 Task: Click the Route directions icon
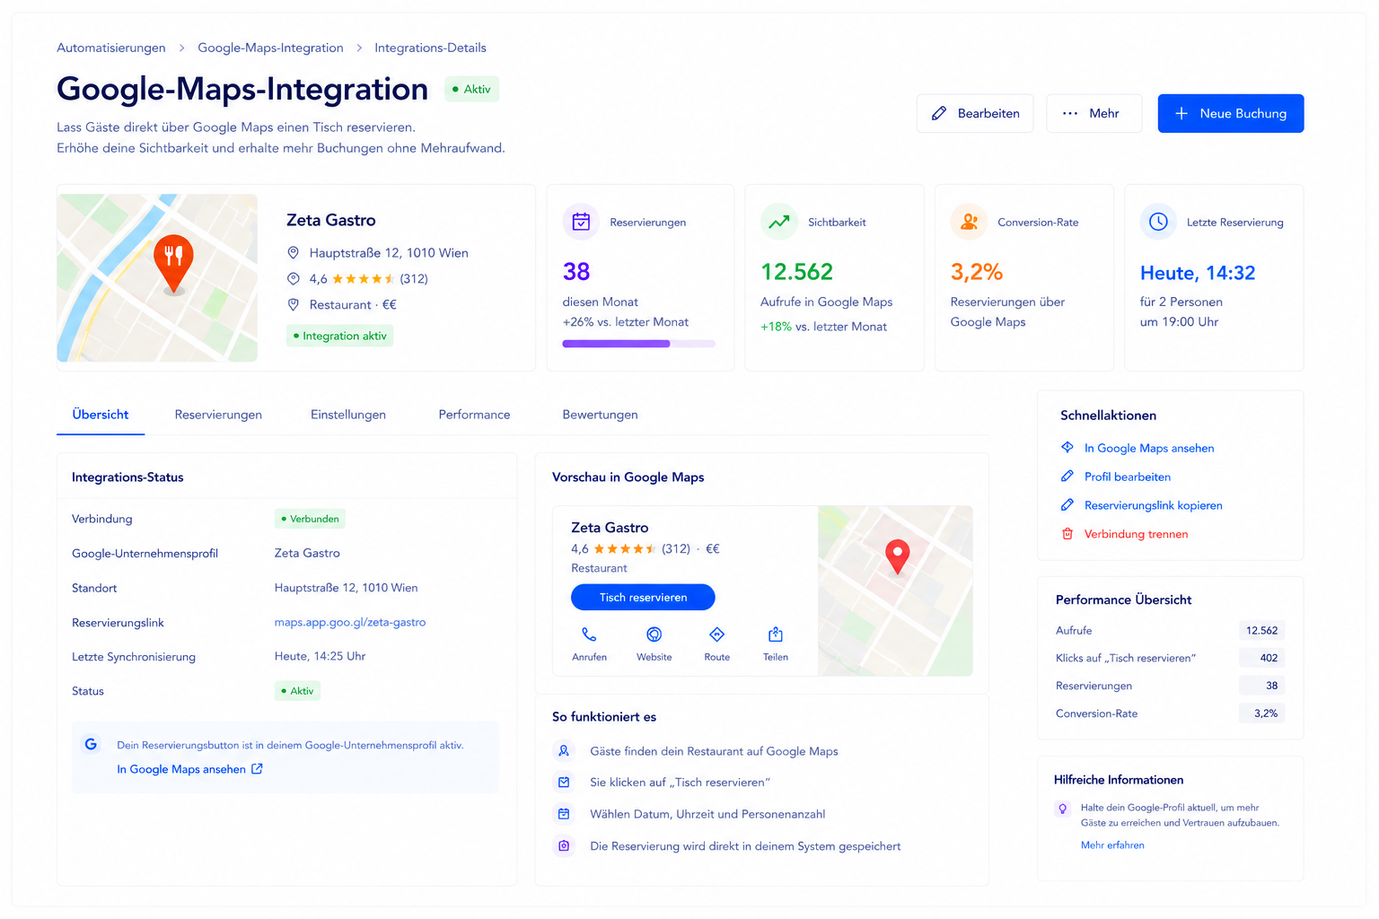tap(716, 635)
